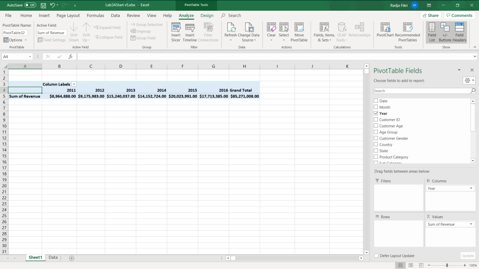The width and height of the screenshot is (479, 269).
Task: Open the Data sheet tab
Action: (53, 258)
